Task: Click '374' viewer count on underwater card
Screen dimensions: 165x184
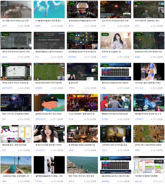Action: [57, 26]
